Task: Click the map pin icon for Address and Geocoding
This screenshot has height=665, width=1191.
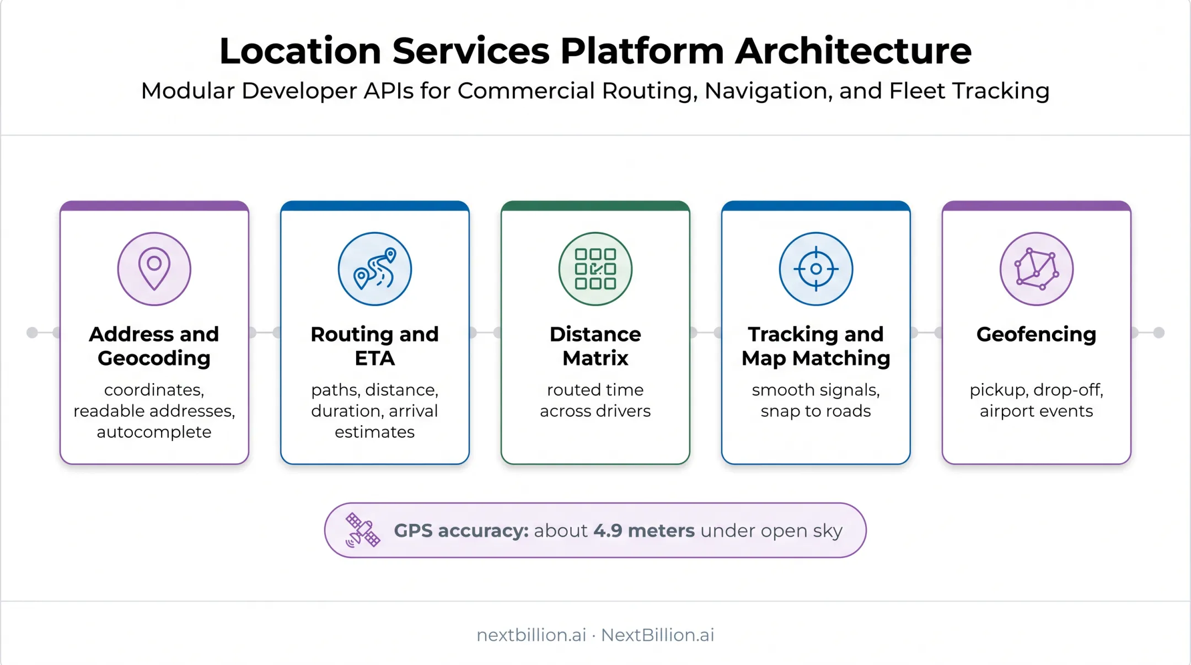Action: coord(154,269)
